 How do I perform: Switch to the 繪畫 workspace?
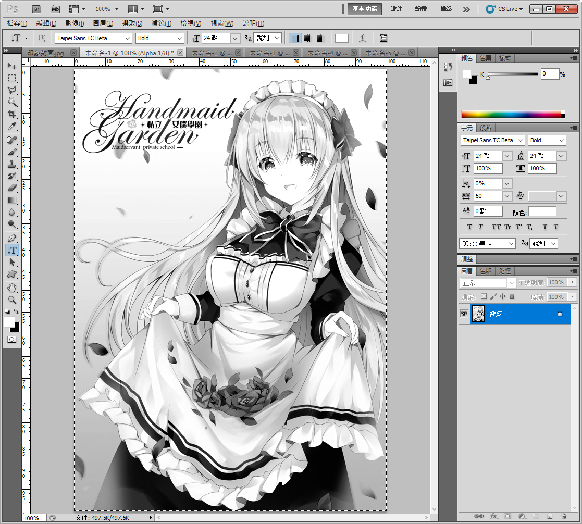(x=421, y=9)
